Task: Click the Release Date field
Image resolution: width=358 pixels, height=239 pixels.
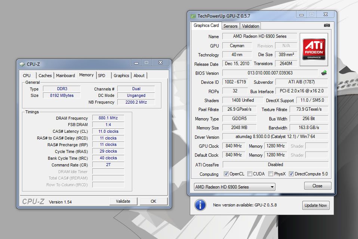Action: [237, 64]
